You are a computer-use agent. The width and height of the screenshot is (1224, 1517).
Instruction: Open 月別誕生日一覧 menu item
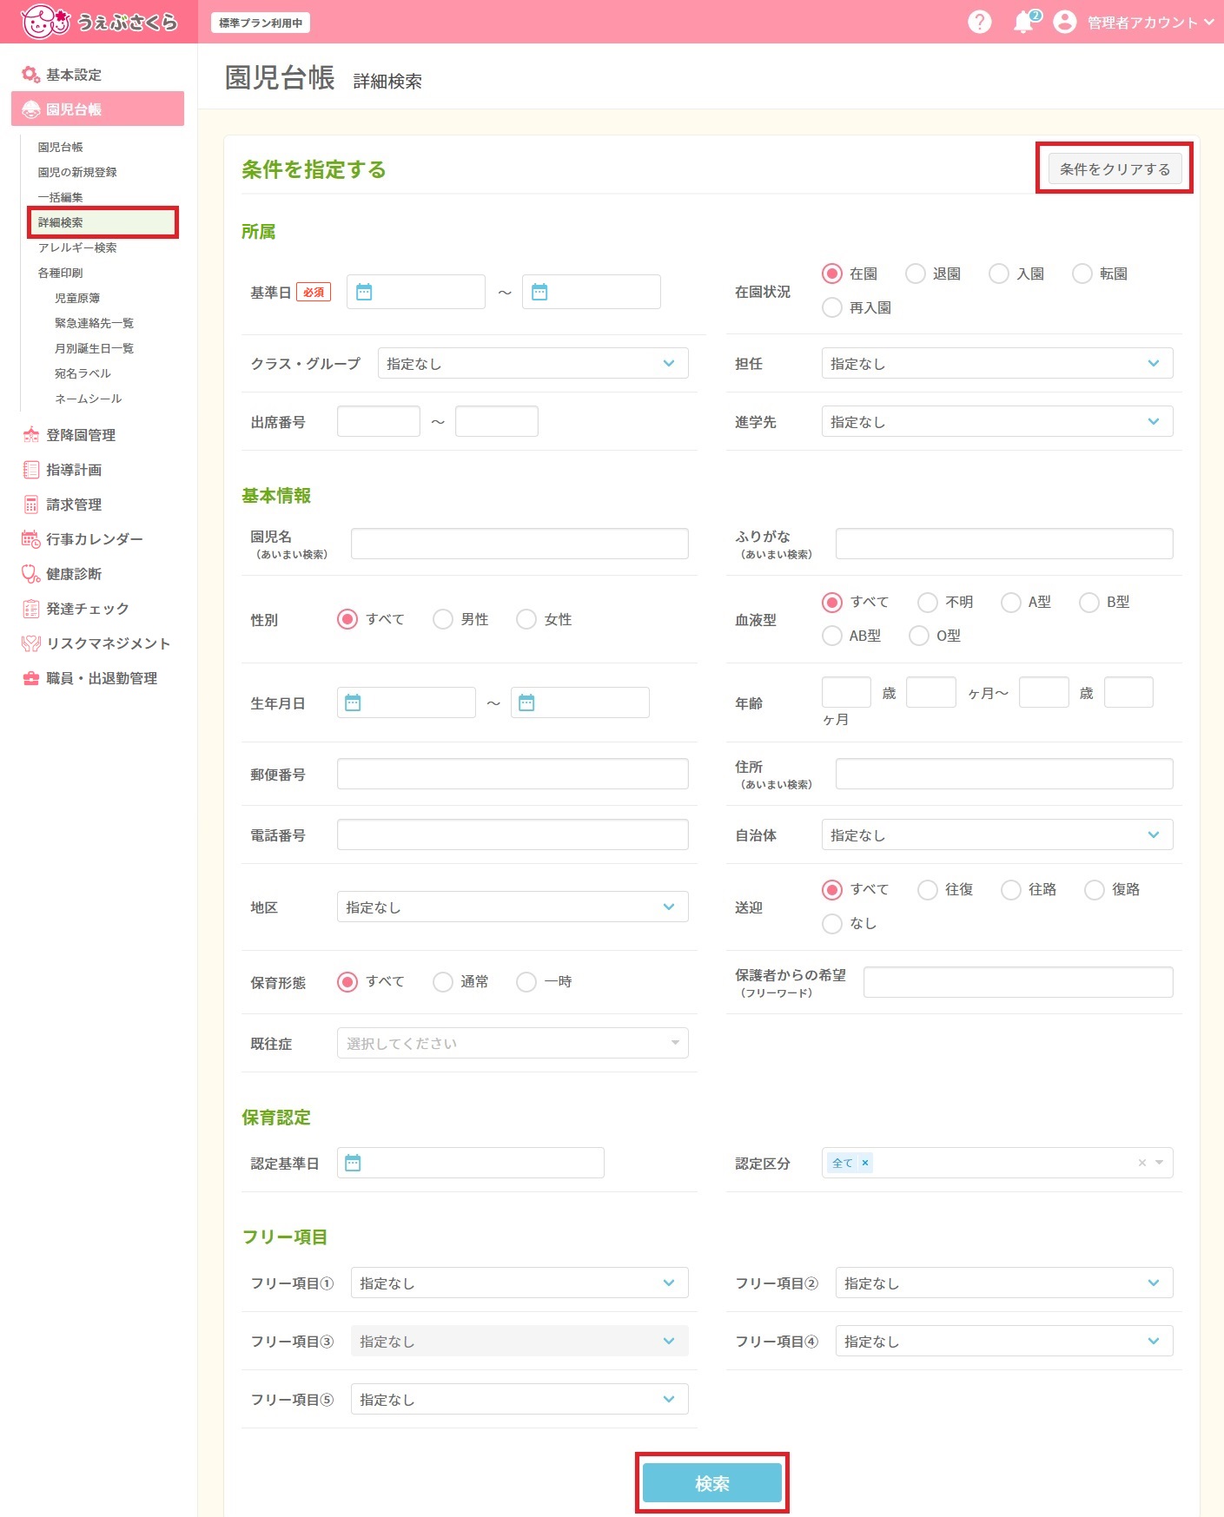click(94, 348)
